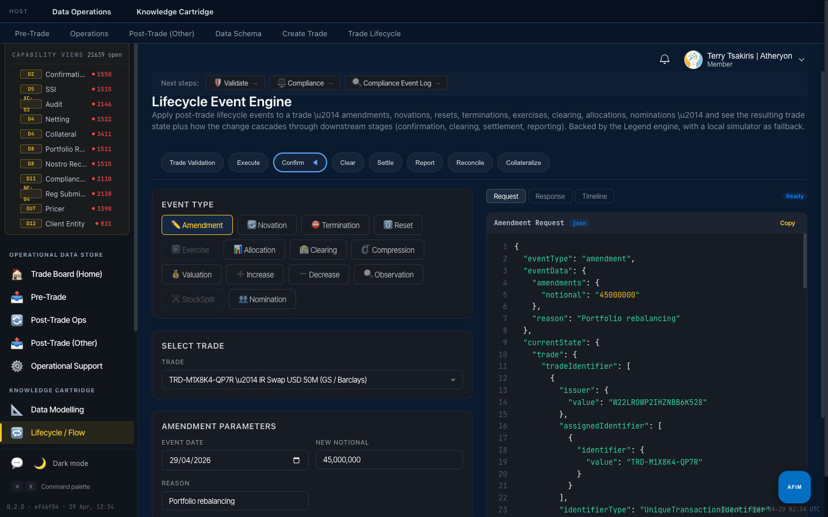Select the Termination event type
Image resolution: width=828 pixels, height=517 pixels.
coord(335,225)
